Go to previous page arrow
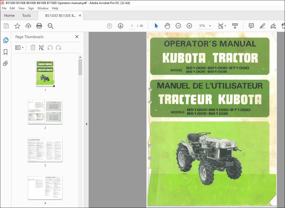 pos(109,26)
